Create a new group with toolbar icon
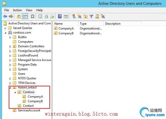166x119 pixels. point(80,16)
